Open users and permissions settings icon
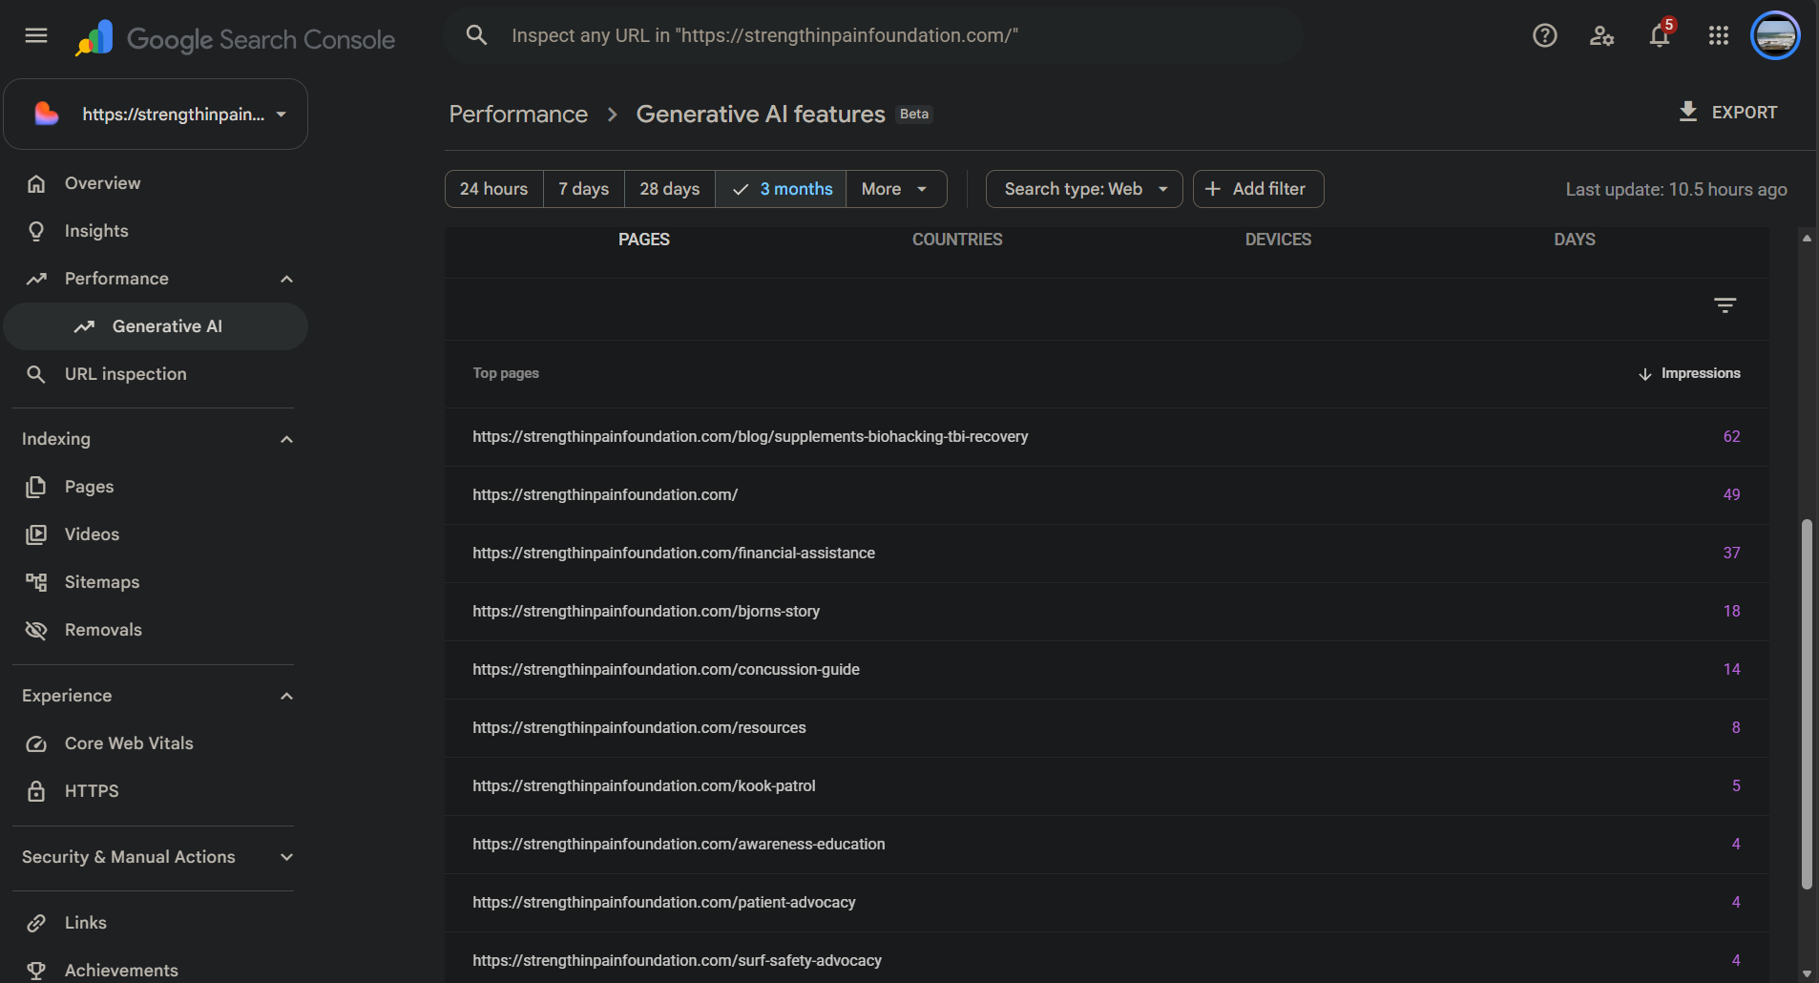The image size is (1819, 983). pos(1601,36)
